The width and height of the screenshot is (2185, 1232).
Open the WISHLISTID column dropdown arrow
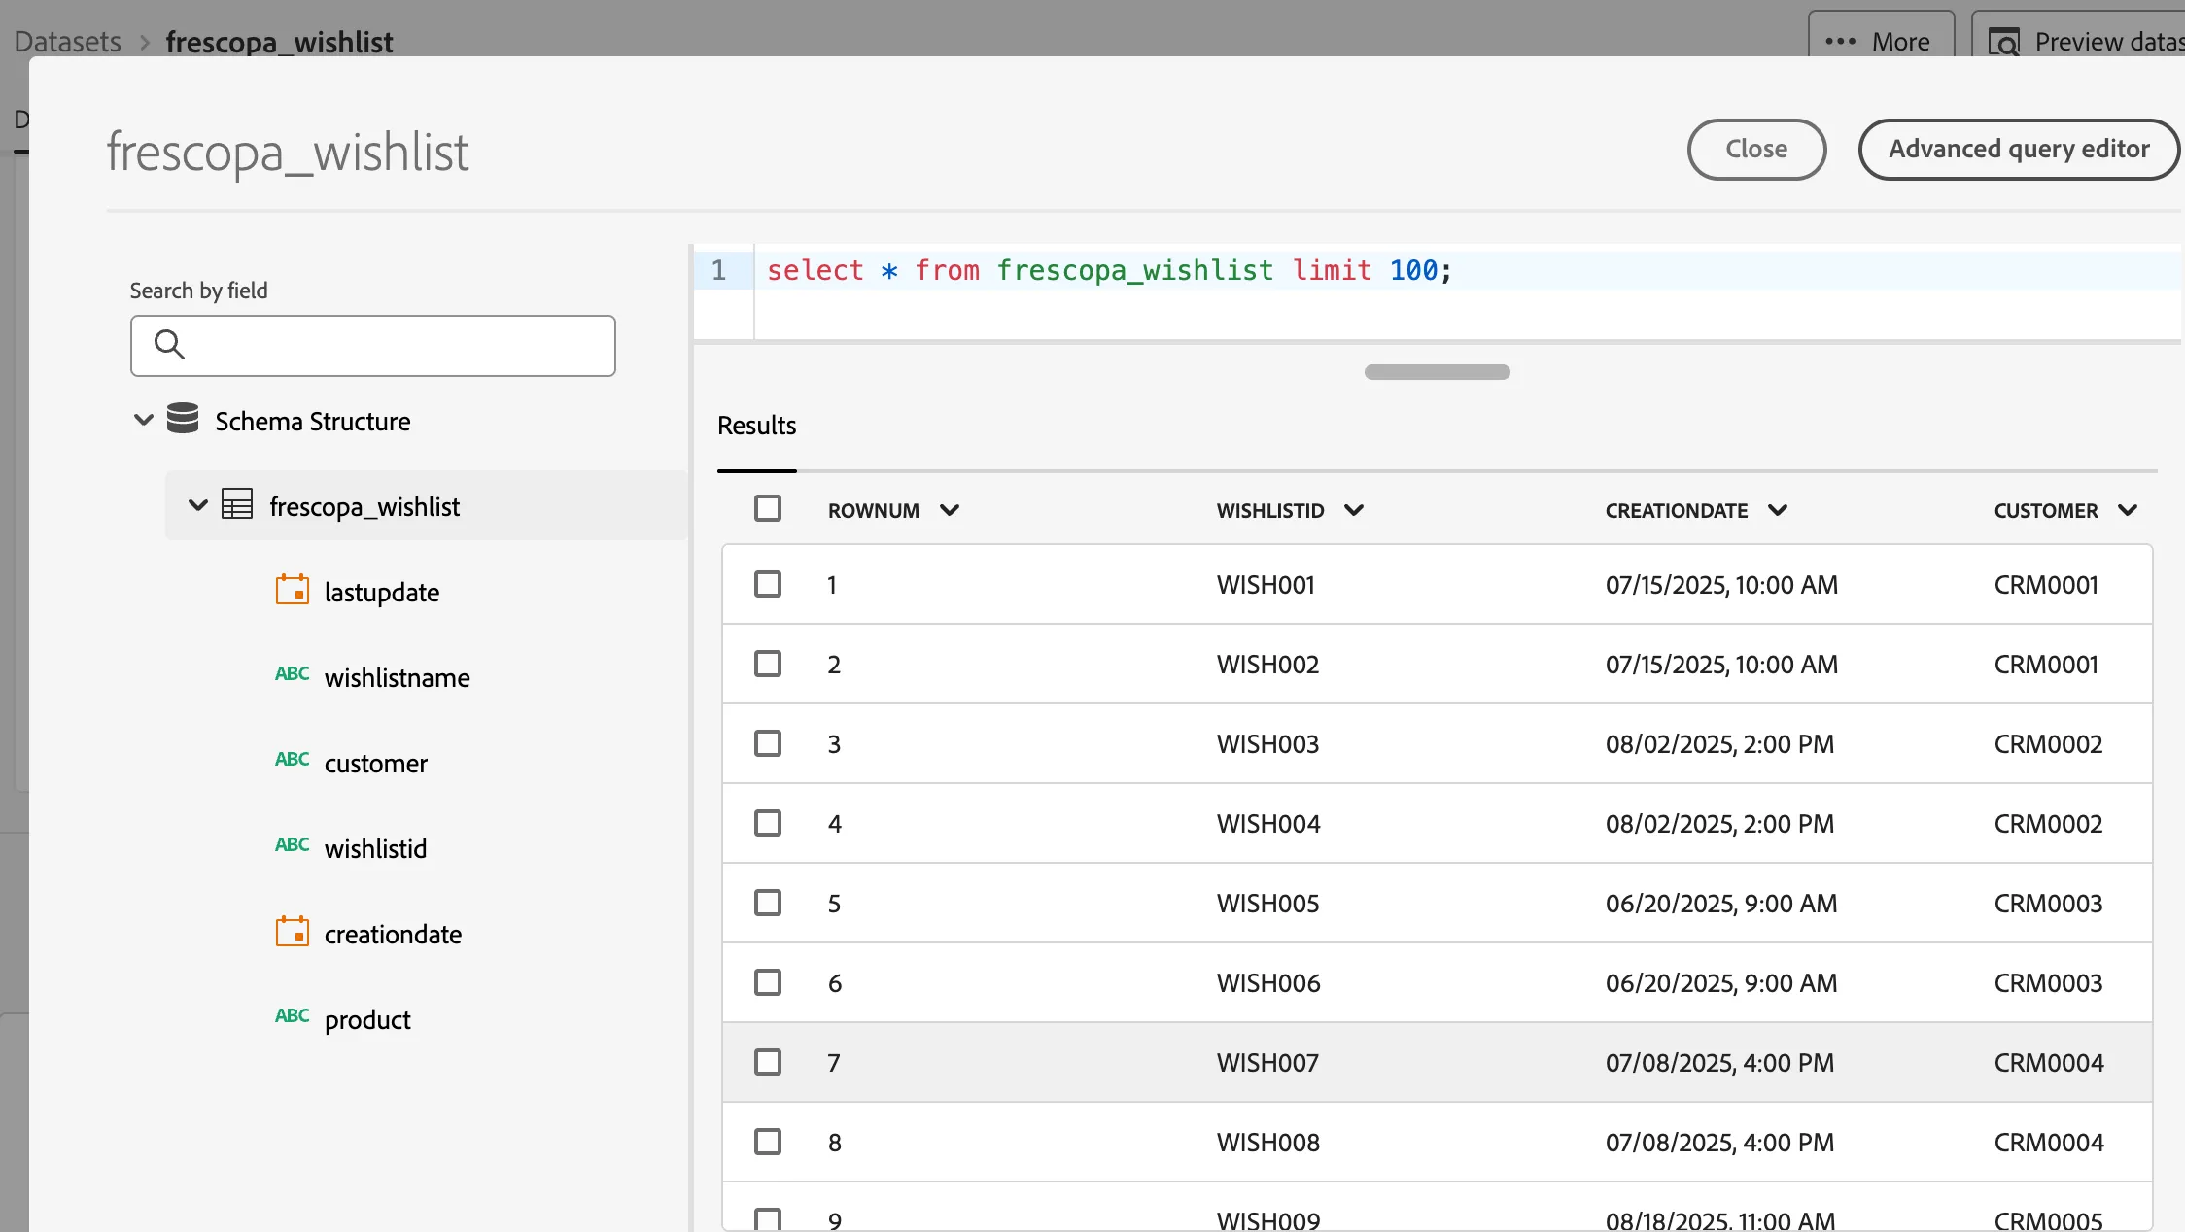click(x=1354, y=511)
